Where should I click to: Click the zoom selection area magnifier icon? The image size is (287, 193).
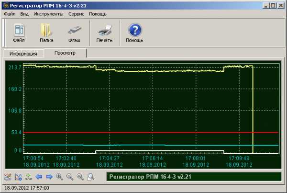(90, 177)
